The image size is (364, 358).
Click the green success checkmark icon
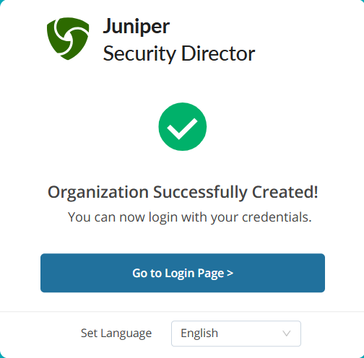pos(183,126)
